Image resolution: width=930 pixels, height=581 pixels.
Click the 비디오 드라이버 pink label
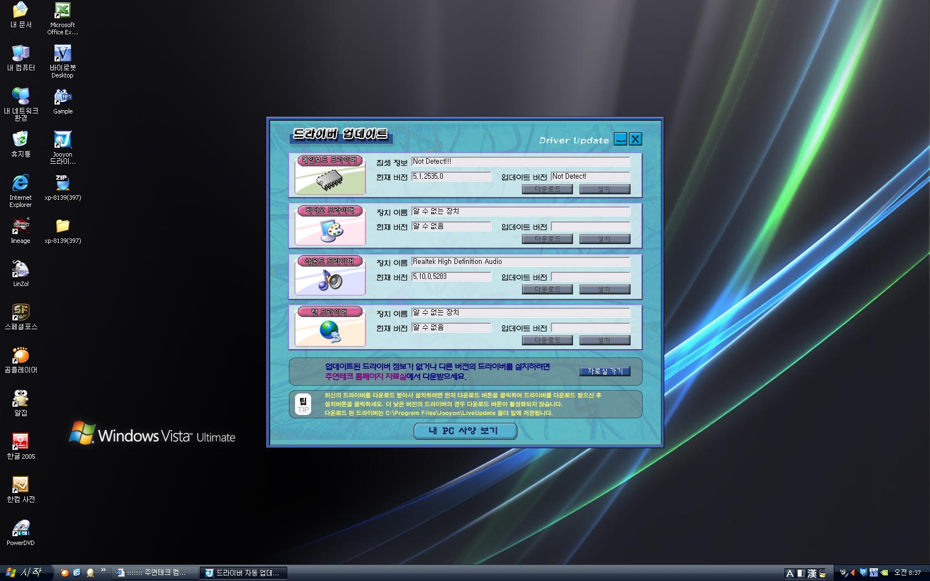[330, 211]
